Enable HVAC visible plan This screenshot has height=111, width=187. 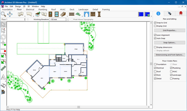pos(171,71)
